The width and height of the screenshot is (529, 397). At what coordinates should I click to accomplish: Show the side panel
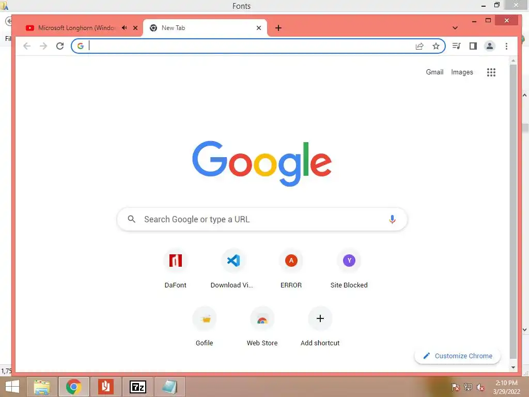(473, 46)
